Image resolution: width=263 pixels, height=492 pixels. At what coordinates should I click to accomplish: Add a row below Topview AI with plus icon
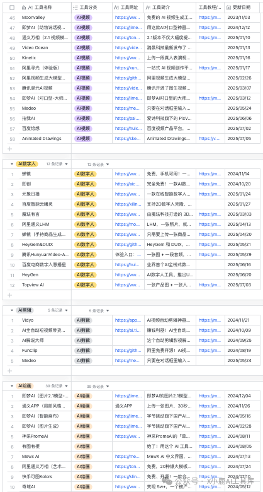tap(9, 295)
